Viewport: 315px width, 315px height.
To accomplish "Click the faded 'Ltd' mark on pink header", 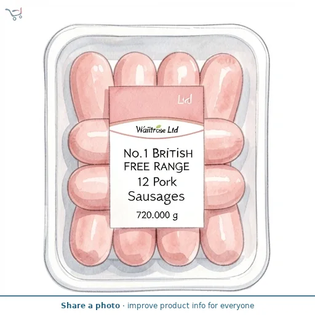I will click(x=185, y=100).
